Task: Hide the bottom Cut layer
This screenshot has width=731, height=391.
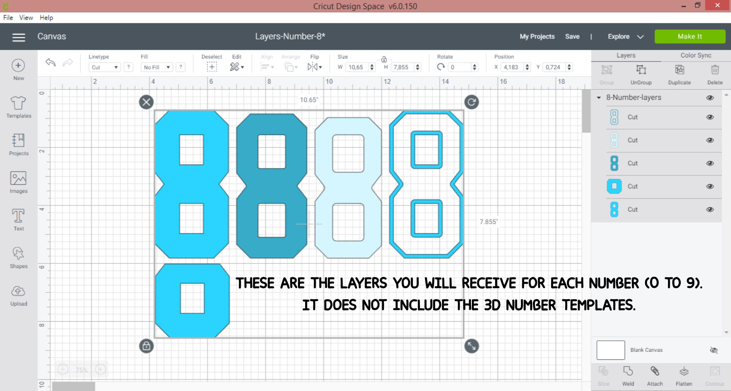Action: pos(710,209)
